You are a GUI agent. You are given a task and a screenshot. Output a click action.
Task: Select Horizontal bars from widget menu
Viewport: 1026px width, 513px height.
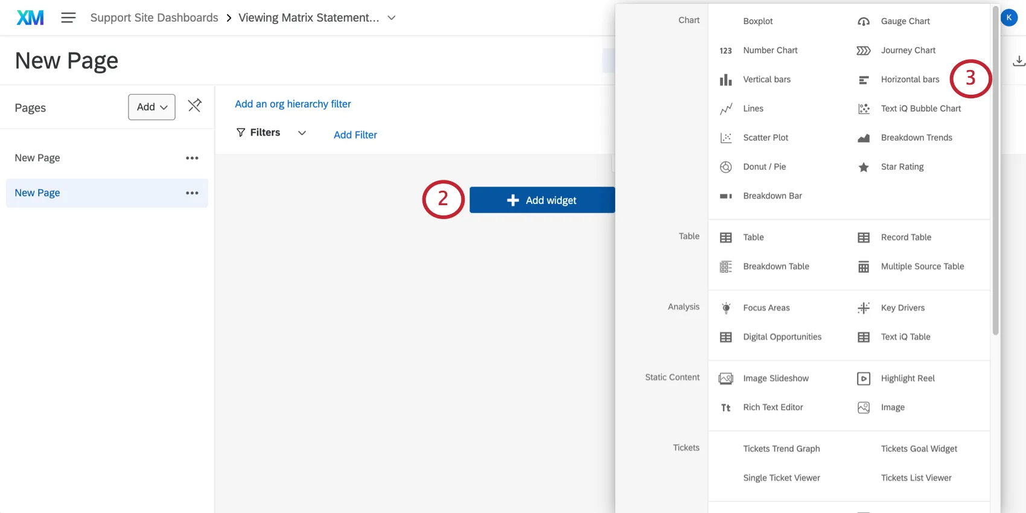pyautogui.click(x=910, y=80)
